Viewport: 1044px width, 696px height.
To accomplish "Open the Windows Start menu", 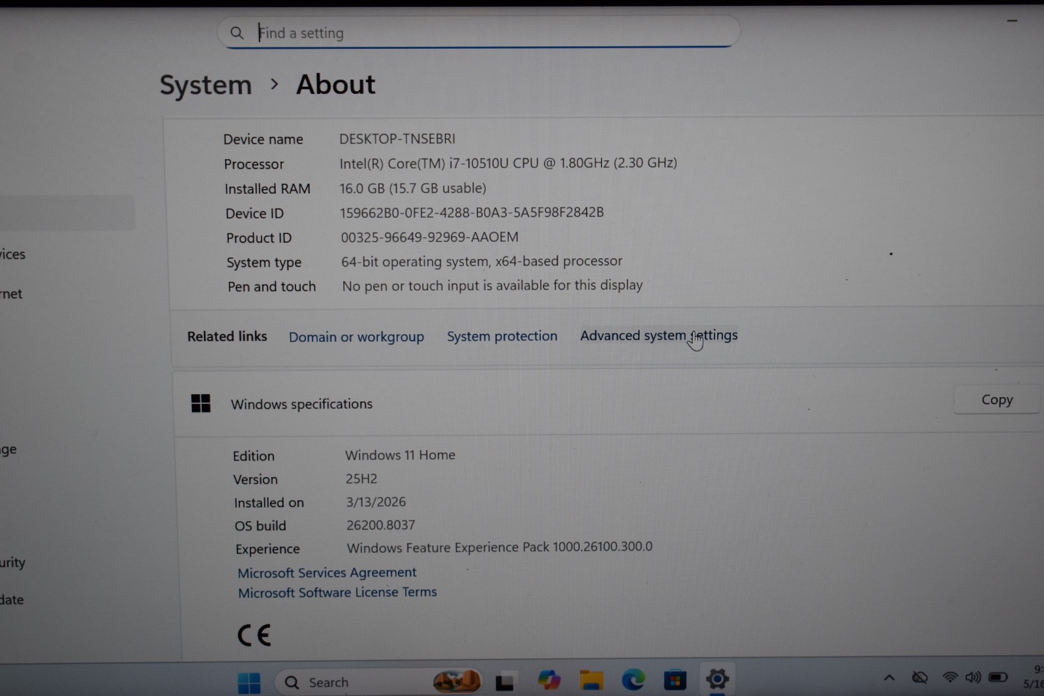I will click(x=249, y=682).
